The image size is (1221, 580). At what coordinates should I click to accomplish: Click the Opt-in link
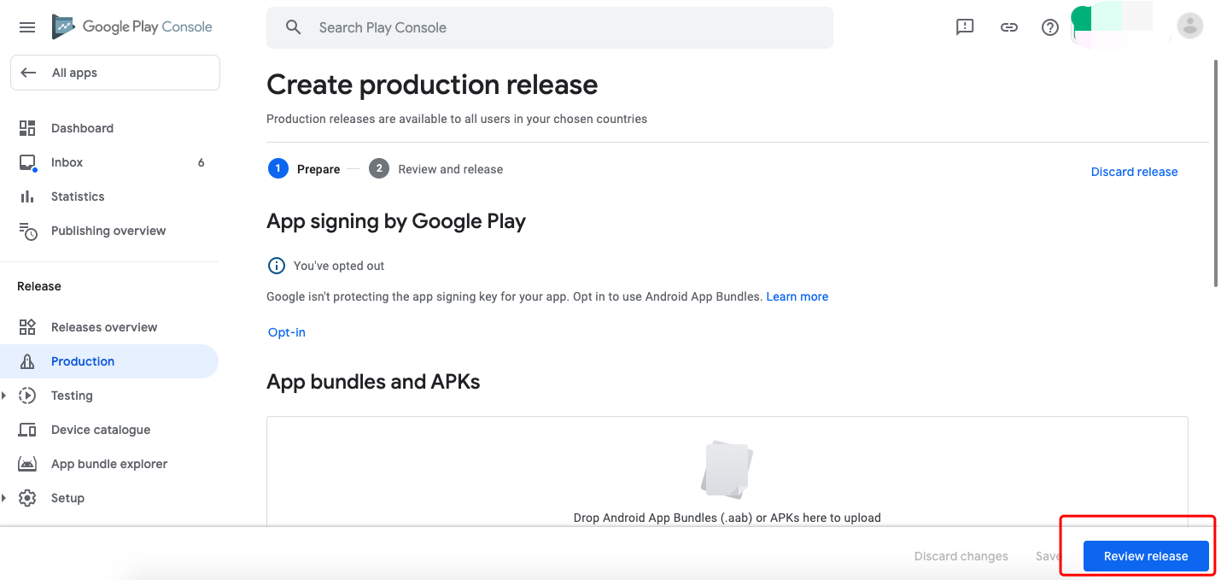287,332
